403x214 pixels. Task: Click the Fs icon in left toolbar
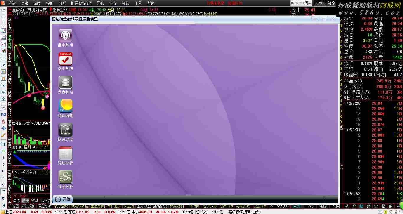tap(4, 144)
